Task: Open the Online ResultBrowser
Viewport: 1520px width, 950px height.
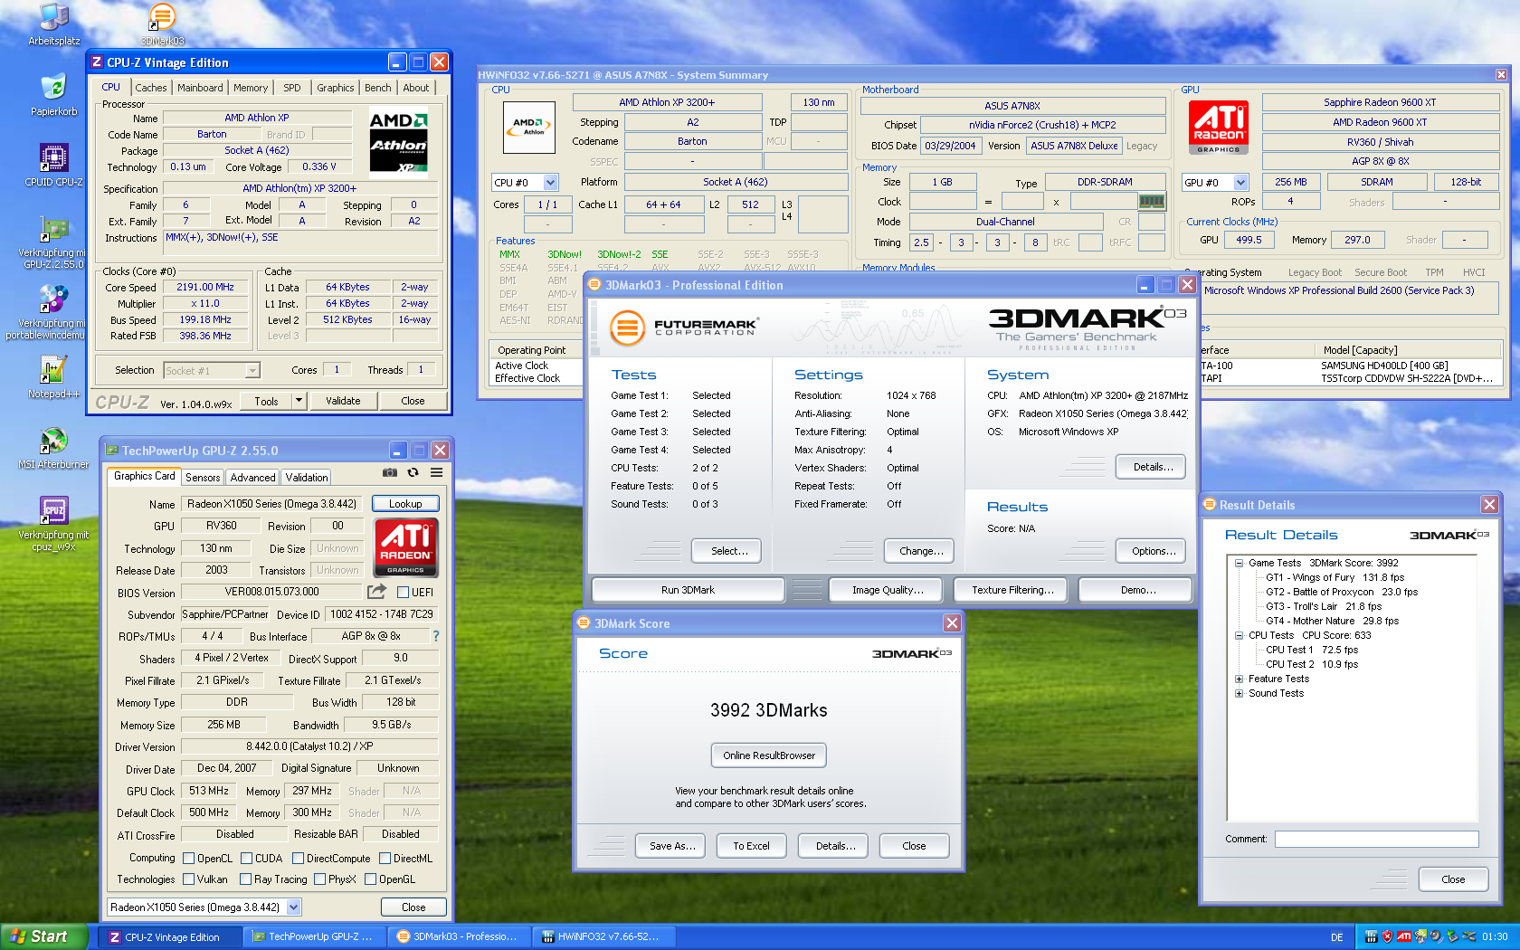Action: (769, 755)
